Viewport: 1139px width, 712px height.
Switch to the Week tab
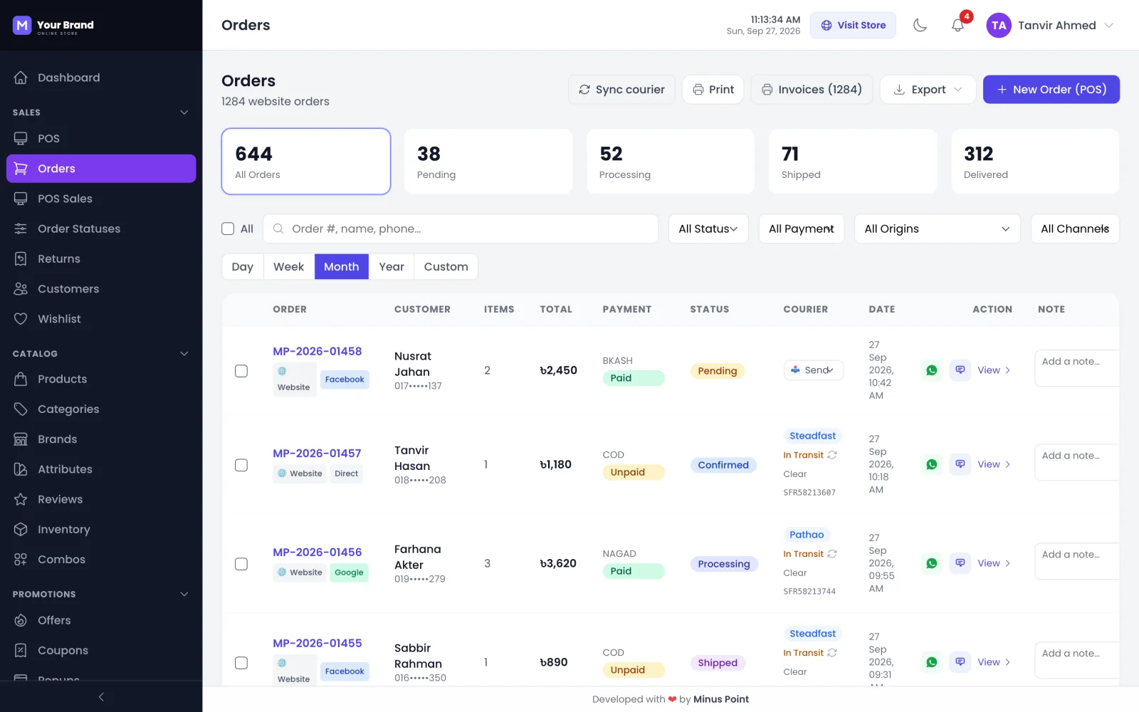pos(288,267)
